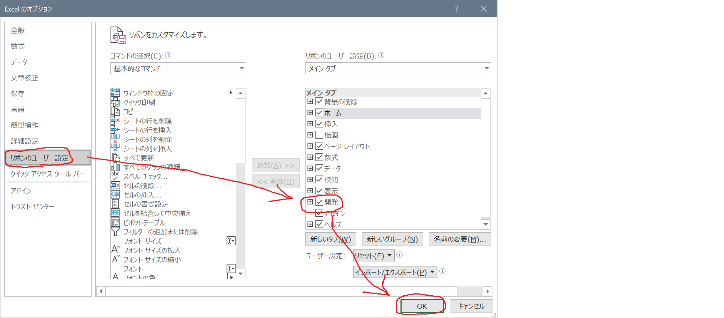This screenshot has width=724, height=318.
Task: Click the ウィンドウ枠の固定 command icon
Action: point(115,93)
